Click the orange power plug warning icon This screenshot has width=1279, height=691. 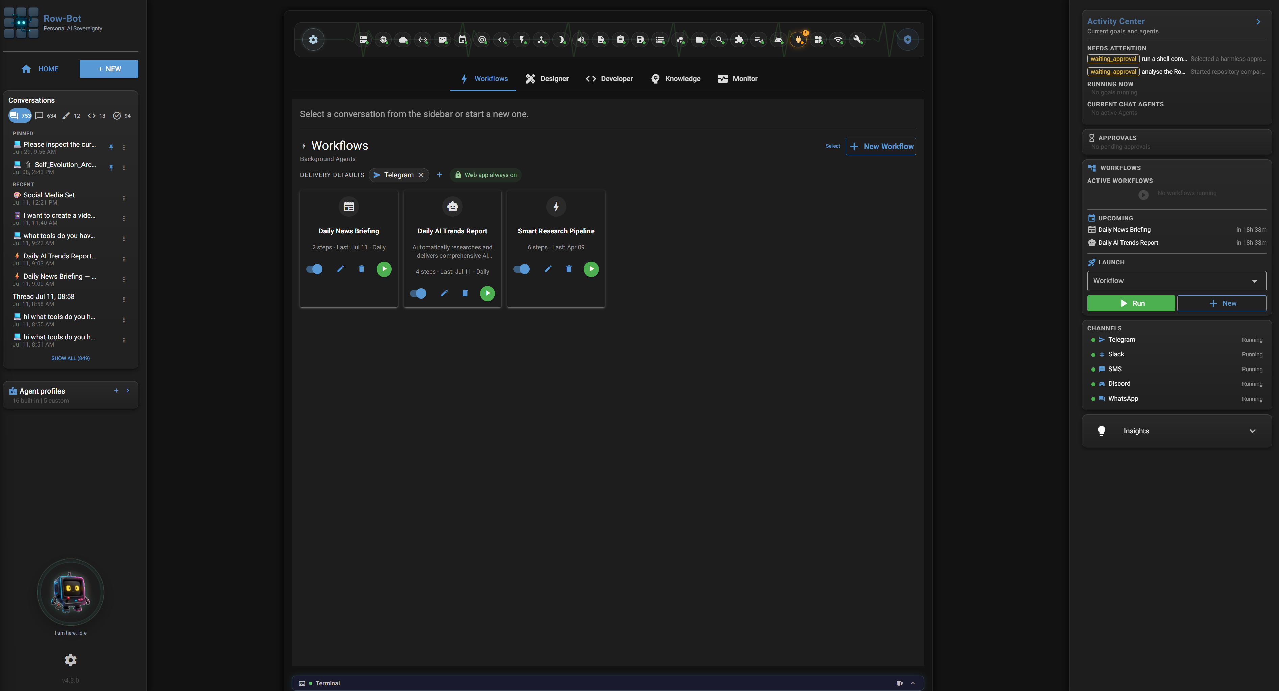(798, 40)
